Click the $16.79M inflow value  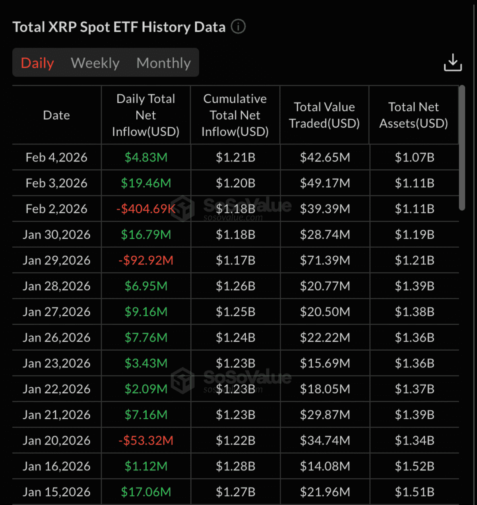coord(146,235)
